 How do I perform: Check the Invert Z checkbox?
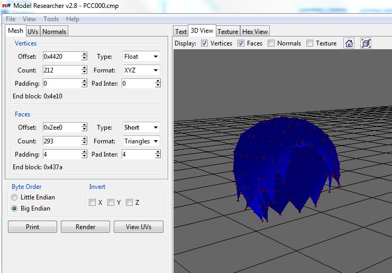pyautogui.click(x=129, y=202)
